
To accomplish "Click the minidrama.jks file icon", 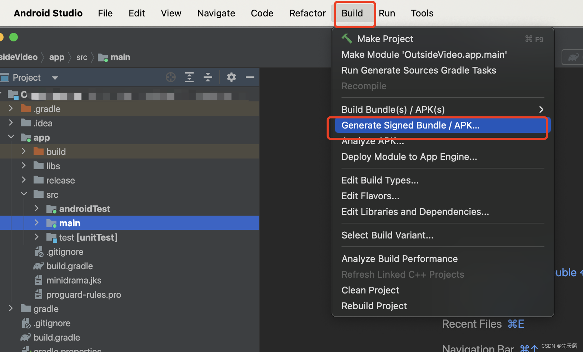I will [39, 280].
